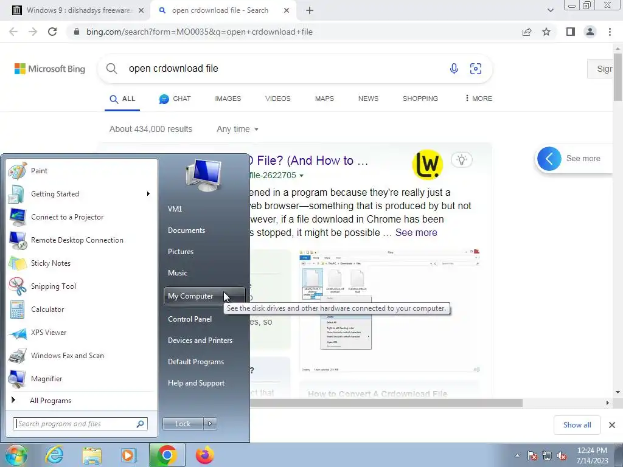This screenshot has height=467, width=623.
Task: Click Show all in the downloads bar
Action: [x=577, y=425]
